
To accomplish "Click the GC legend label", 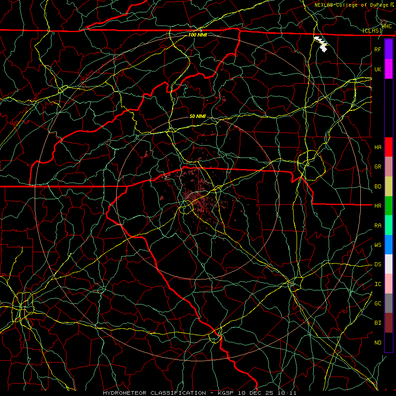I will 378,304.
